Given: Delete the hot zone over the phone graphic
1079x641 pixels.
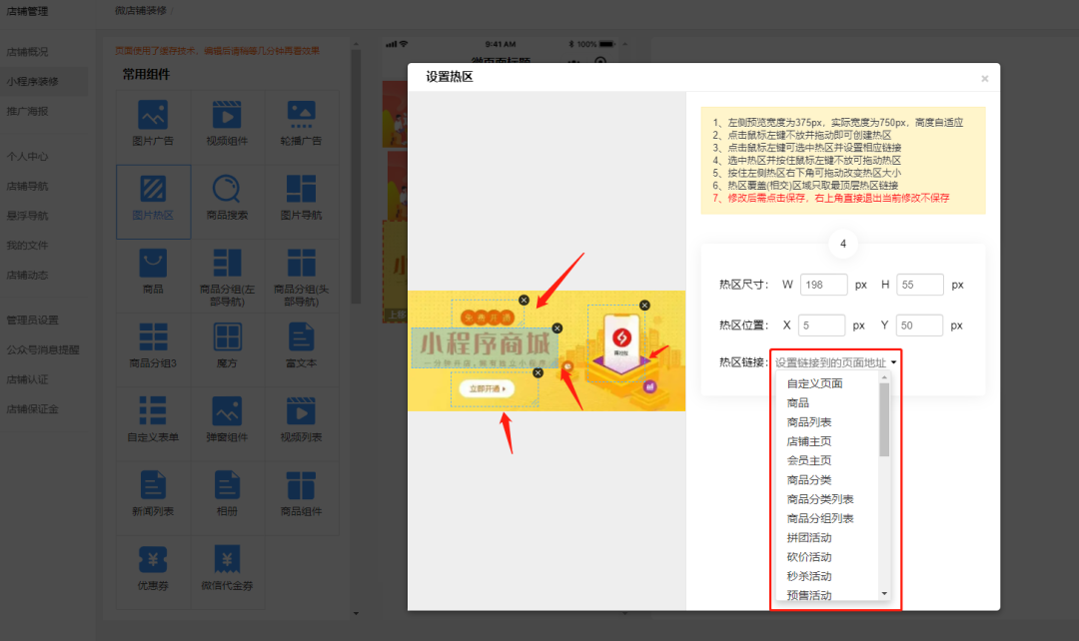Looking at the screenshot, I should 644,305.
